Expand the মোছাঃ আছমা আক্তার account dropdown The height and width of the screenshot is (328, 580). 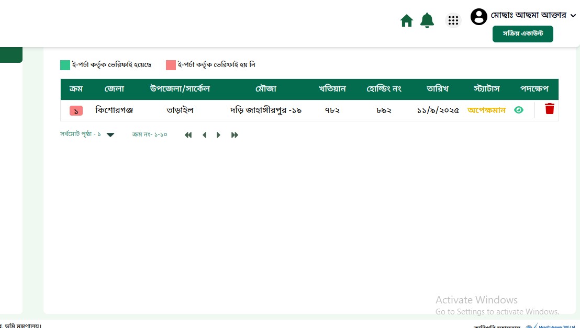click(573, 16)
